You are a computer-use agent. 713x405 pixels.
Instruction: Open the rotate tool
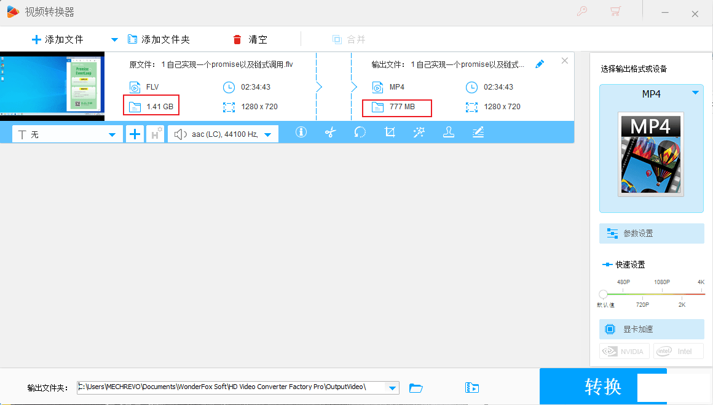(360, 132)
